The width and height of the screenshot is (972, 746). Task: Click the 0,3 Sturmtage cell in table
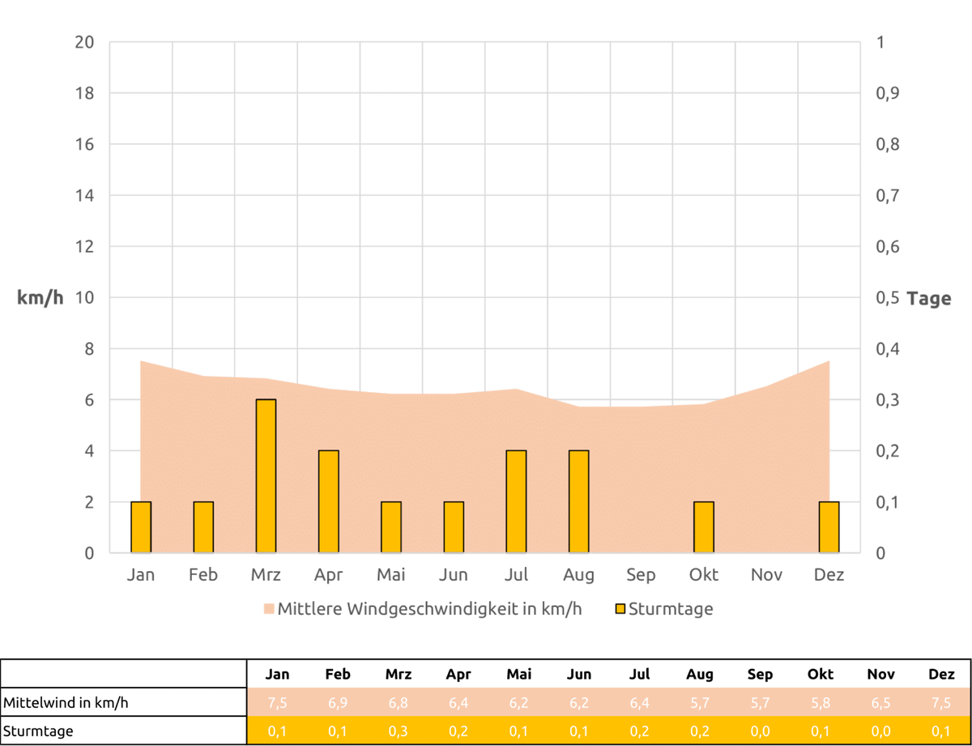pyautogui.click(x=398, y=731)
